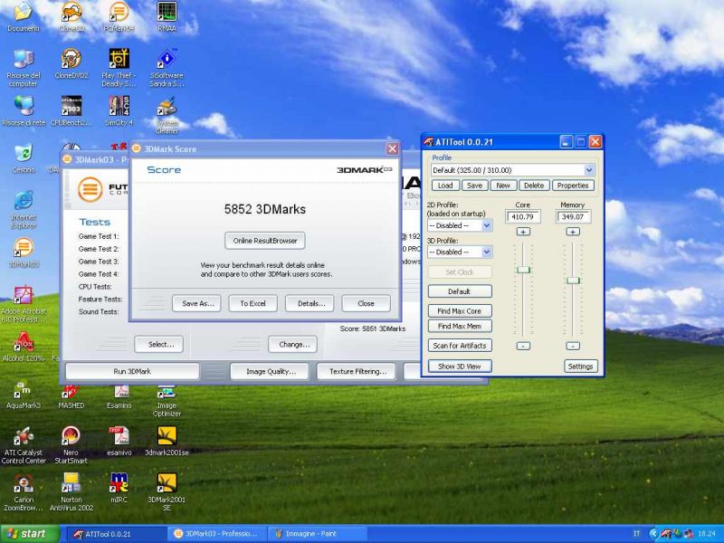
Task: Click Save As in 3DMark Score
Action: [196, 303]
